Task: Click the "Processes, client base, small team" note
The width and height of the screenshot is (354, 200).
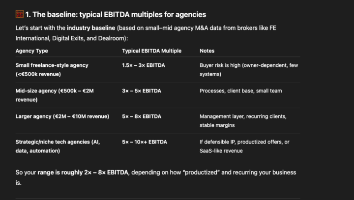Action: pos(240,91)
